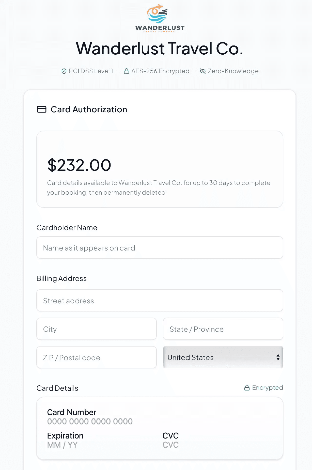Click the up-down arrows on the country selector

click(x=278, y=357)
